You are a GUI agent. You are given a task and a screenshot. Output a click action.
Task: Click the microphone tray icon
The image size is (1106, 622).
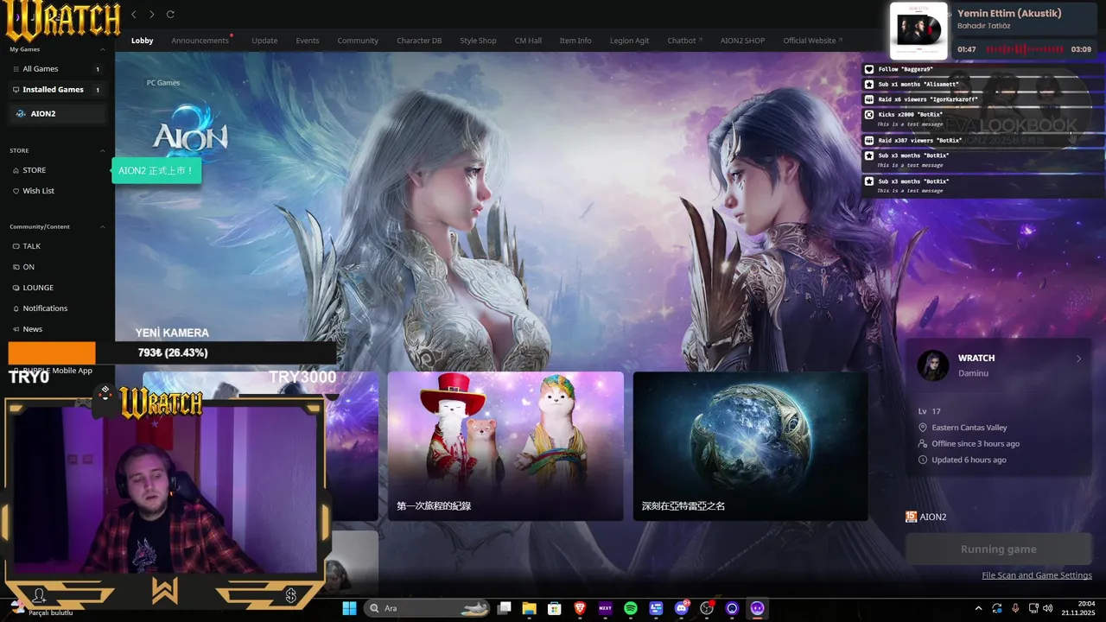1014,608
